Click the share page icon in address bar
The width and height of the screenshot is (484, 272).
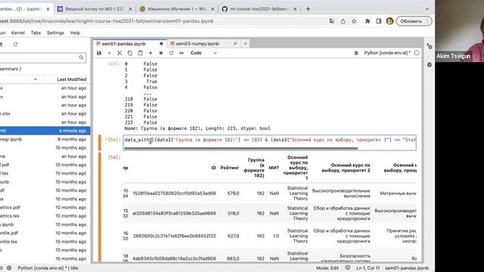343,21
